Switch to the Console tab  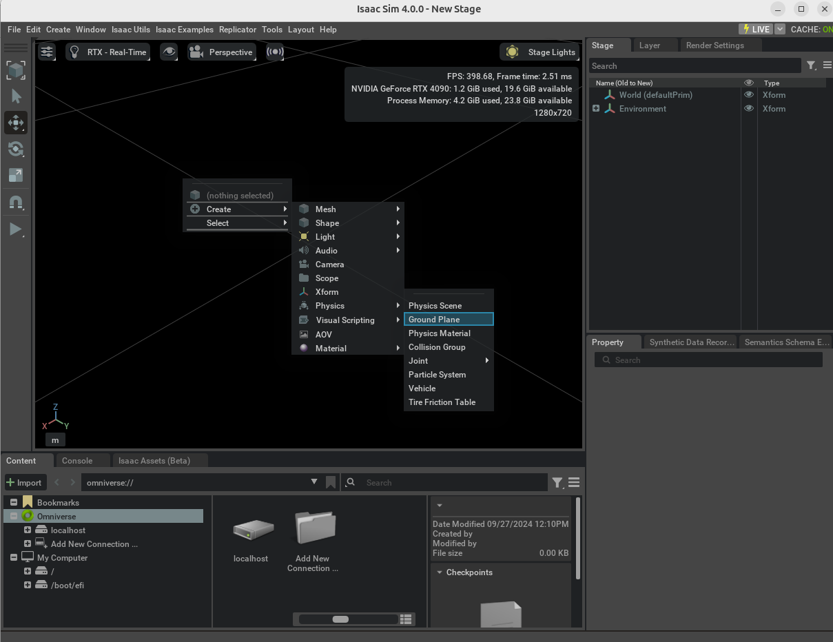coord(76,460)
